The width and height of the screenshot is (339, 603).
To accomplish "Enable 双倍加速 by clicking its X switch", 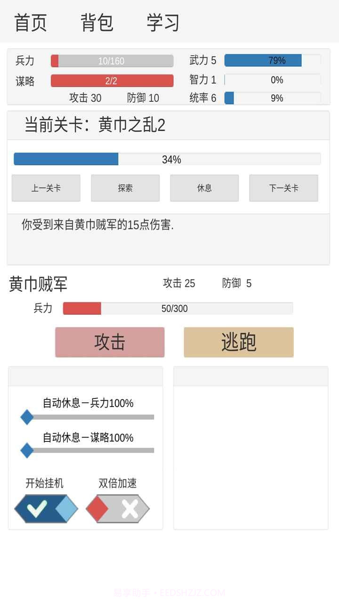I will click(117, 508).
